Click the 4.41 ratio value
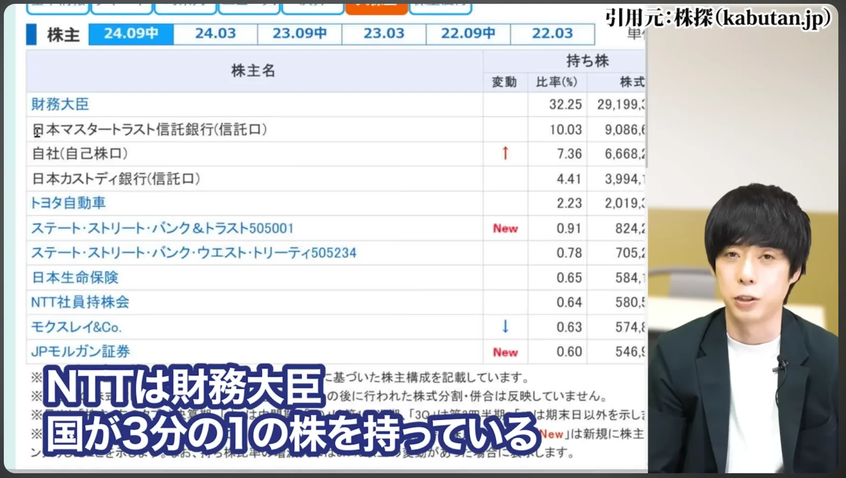 point(569,179)
